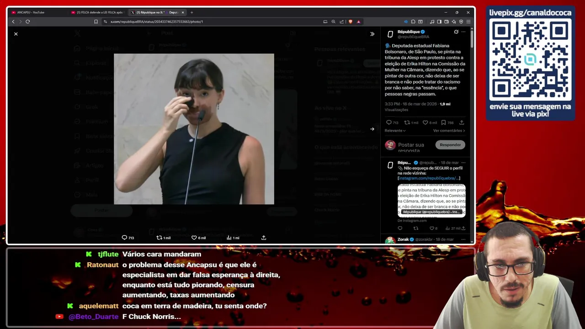The height and width of the screenshot is (329, 585).
Task: Click the reply icon below the photo
Action: pos(124,238)
